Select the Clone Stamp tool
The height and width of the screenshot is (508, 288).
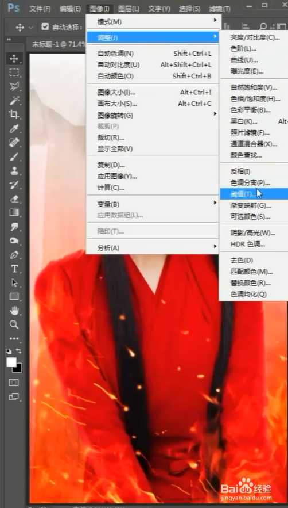click(x=14, y=171)
